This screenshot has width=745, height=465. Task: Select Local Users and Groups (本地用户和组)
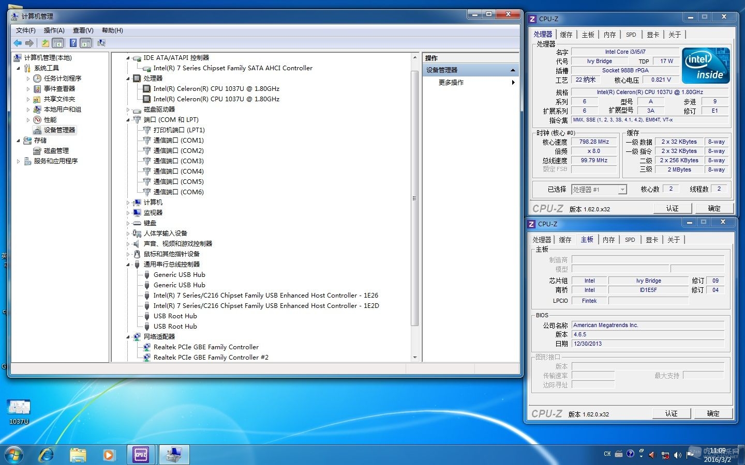(63, 110)
